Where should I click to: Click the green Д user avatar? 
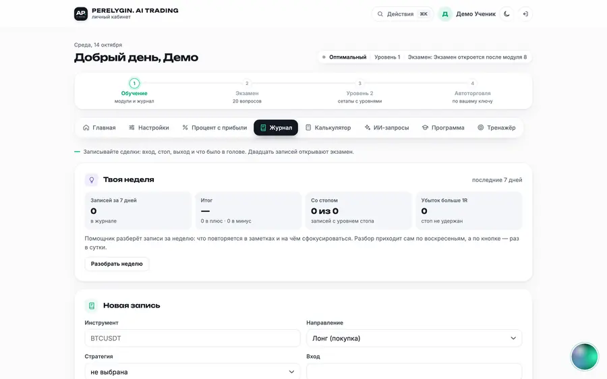pyautogui.click(x=445, y=14)
